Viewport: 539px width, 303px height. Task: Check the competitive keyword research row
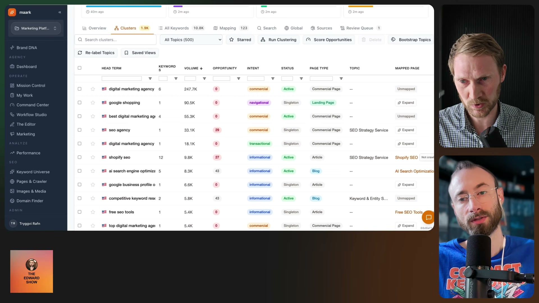[x=79, y=198]
